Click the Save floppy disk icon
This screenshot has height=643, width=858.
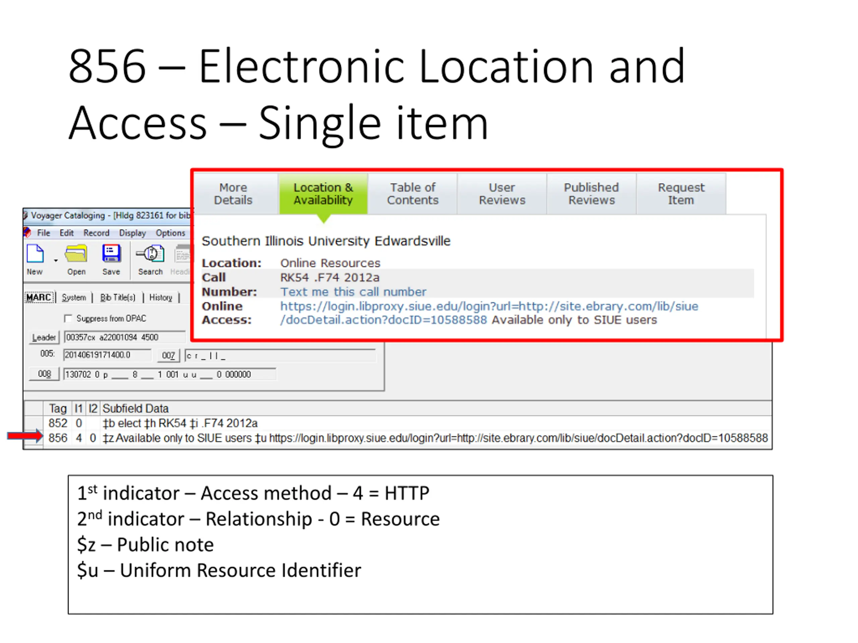(x=111, y=254)
